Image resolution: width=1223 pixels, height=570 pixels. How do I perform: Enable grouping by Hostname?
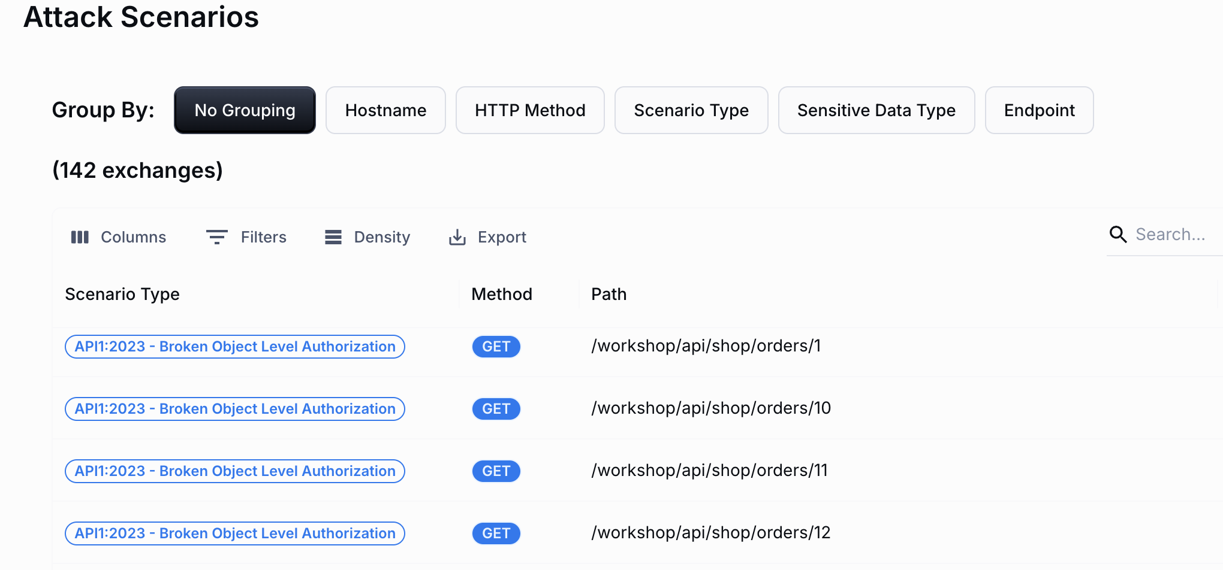click(x=385, y=110)
